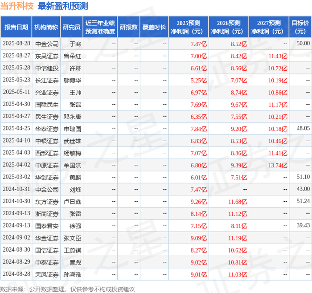Screen dimensions: 312x293
Task: Click the 目标价 column header
Action: coord(300,27)
